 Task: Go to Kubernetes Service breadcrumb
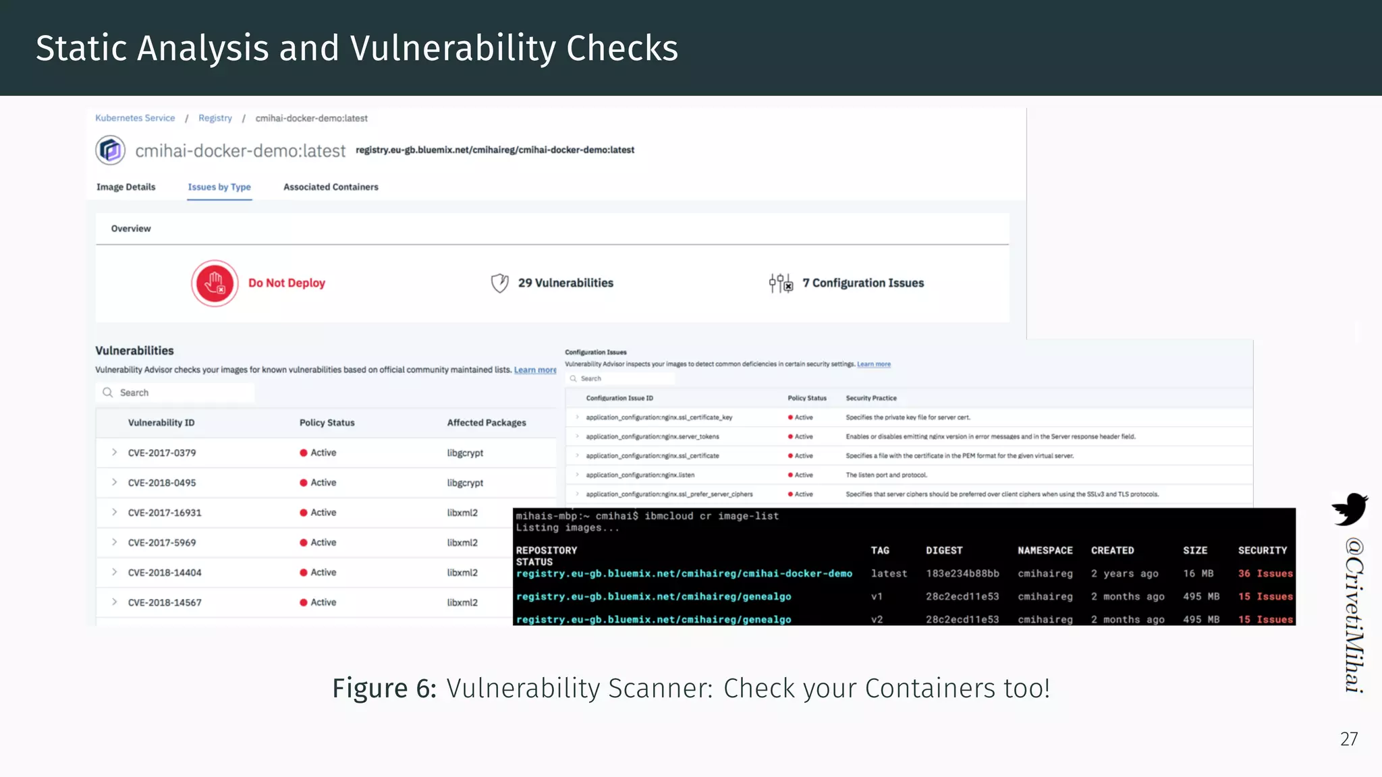135,118
